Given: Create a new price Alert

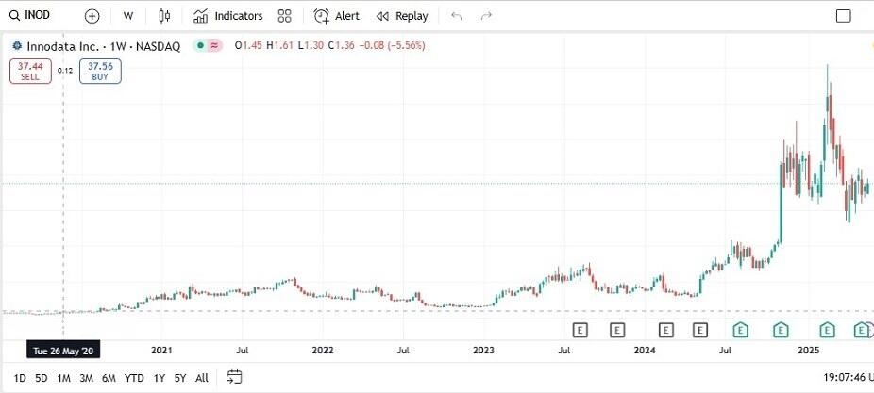Looking at the screenshot, I should coord(337,16).
